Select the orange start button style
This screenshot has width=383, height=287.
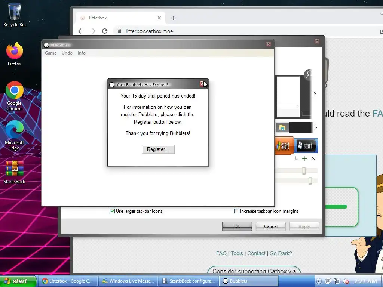tap(284, 146)
